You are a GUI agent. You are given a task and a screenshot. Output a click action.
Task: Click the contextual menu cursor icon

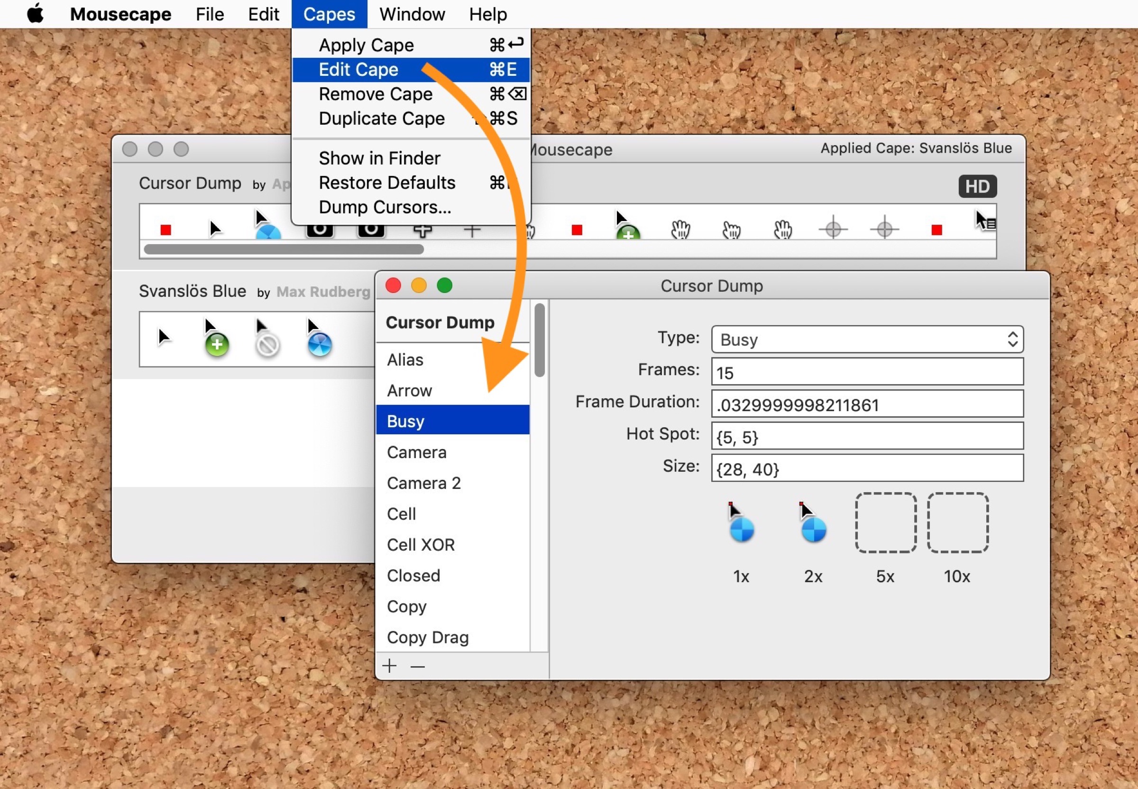point(985,221)
